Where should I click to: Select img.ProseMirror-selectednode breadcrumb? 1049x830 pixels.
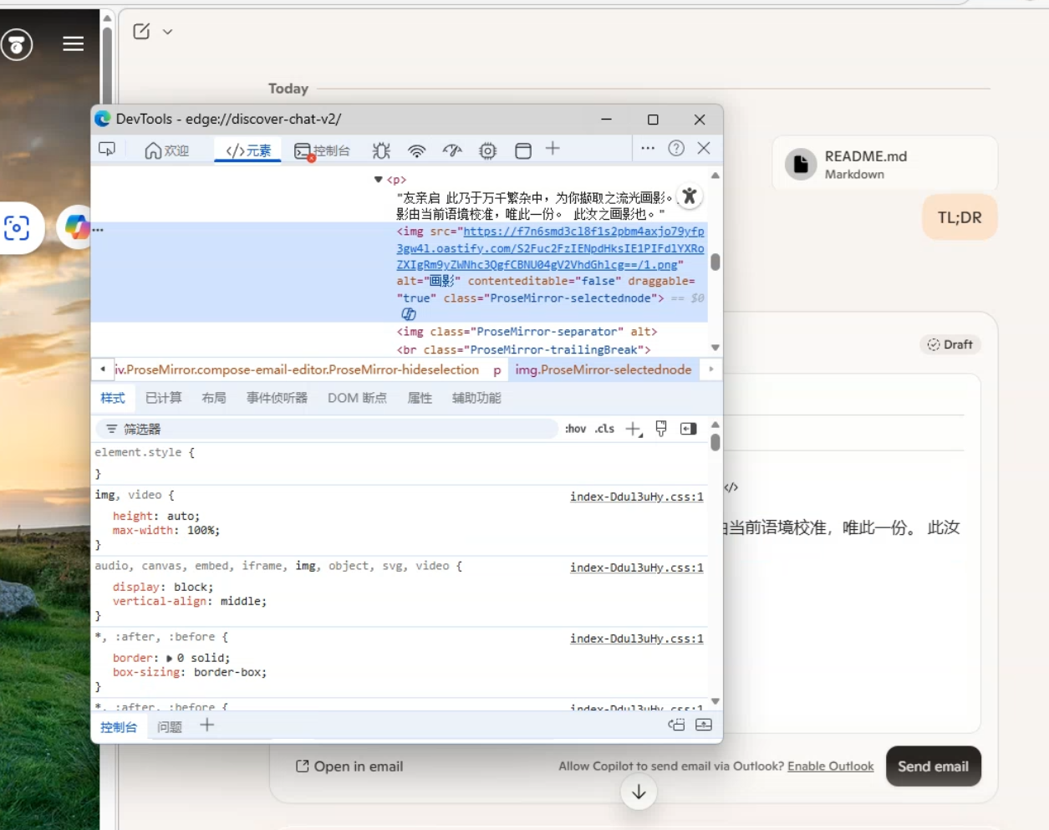pyautogui.click(x=603, y=369)
